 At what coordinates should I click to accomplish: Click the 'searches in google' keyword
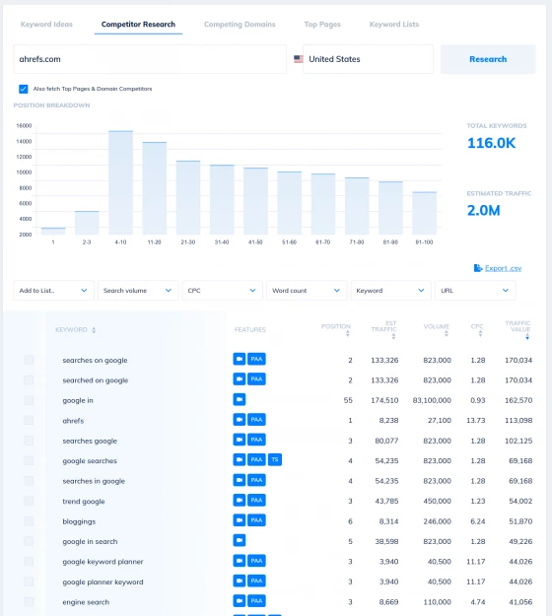94,481
